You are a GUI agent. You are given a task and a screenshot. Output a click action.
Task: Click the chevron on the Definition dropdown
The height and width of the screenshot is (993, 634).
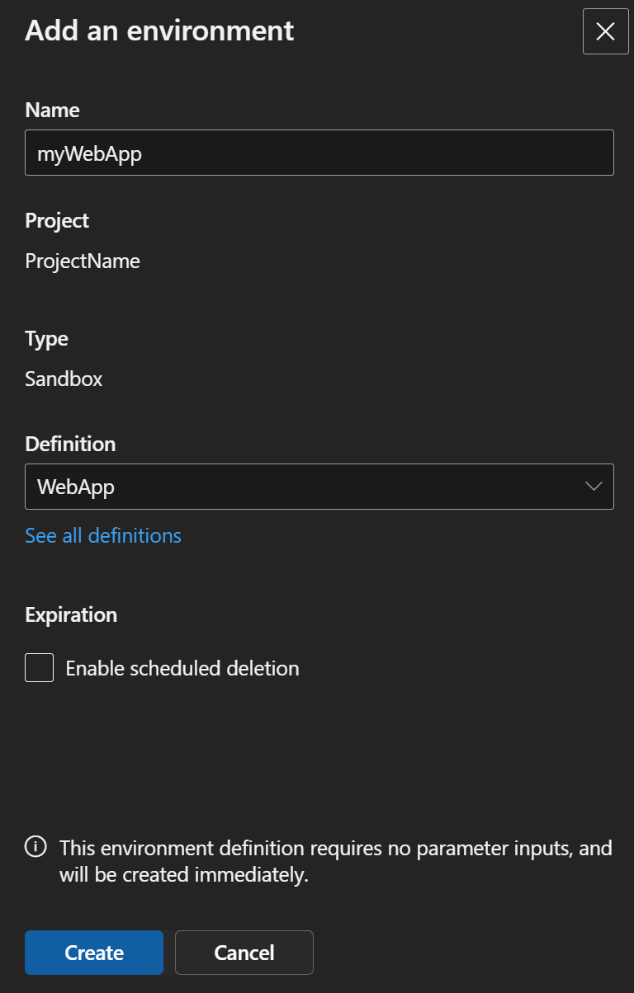point(594,487)
